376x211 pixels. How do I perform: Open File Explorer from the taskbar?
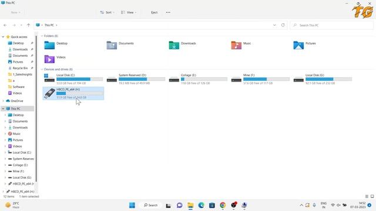pos(190,205)
